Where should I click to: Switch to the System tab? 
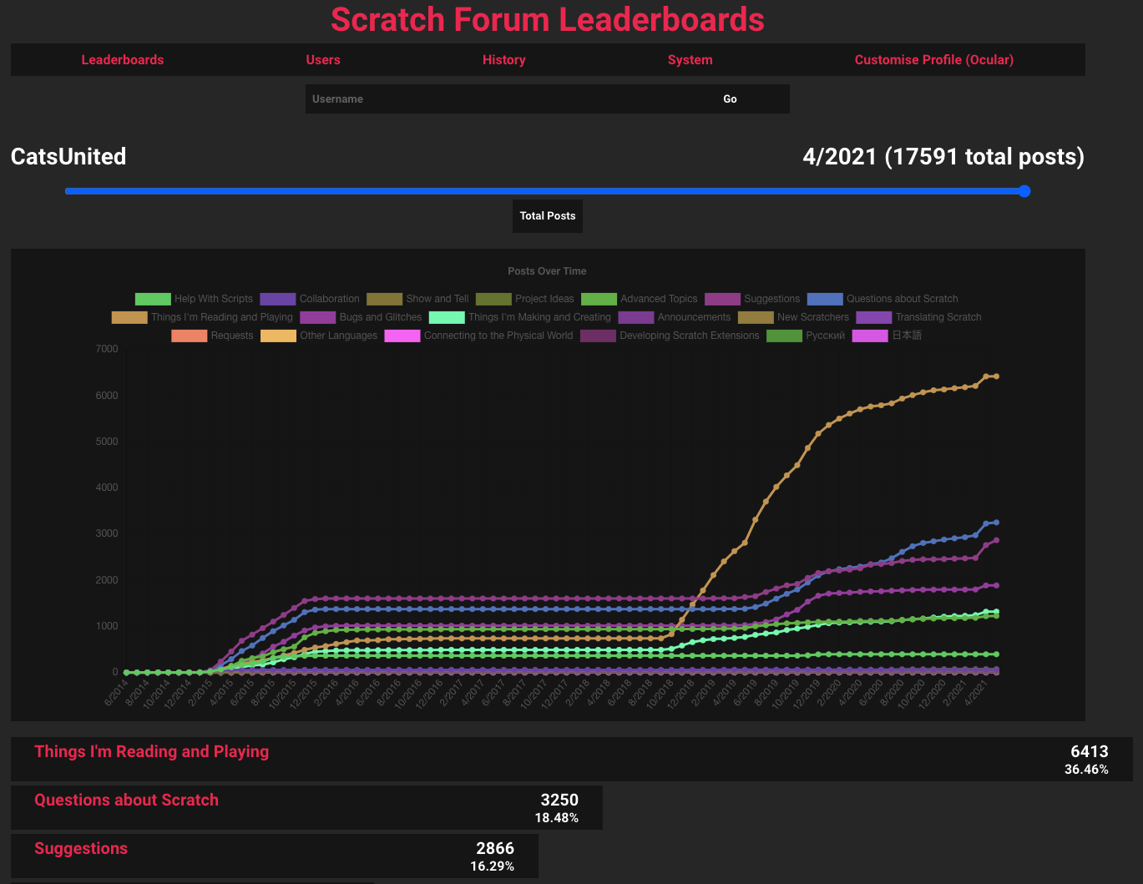[690, 60]
